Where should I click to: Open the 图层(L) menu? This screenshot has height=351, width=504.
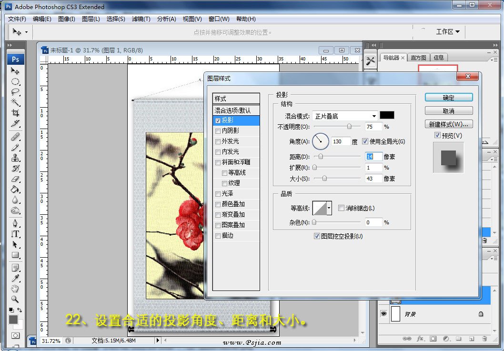91,19
